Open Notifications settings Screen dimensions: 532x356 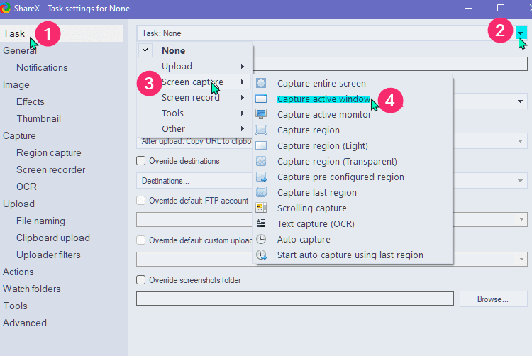pos(42,67)
